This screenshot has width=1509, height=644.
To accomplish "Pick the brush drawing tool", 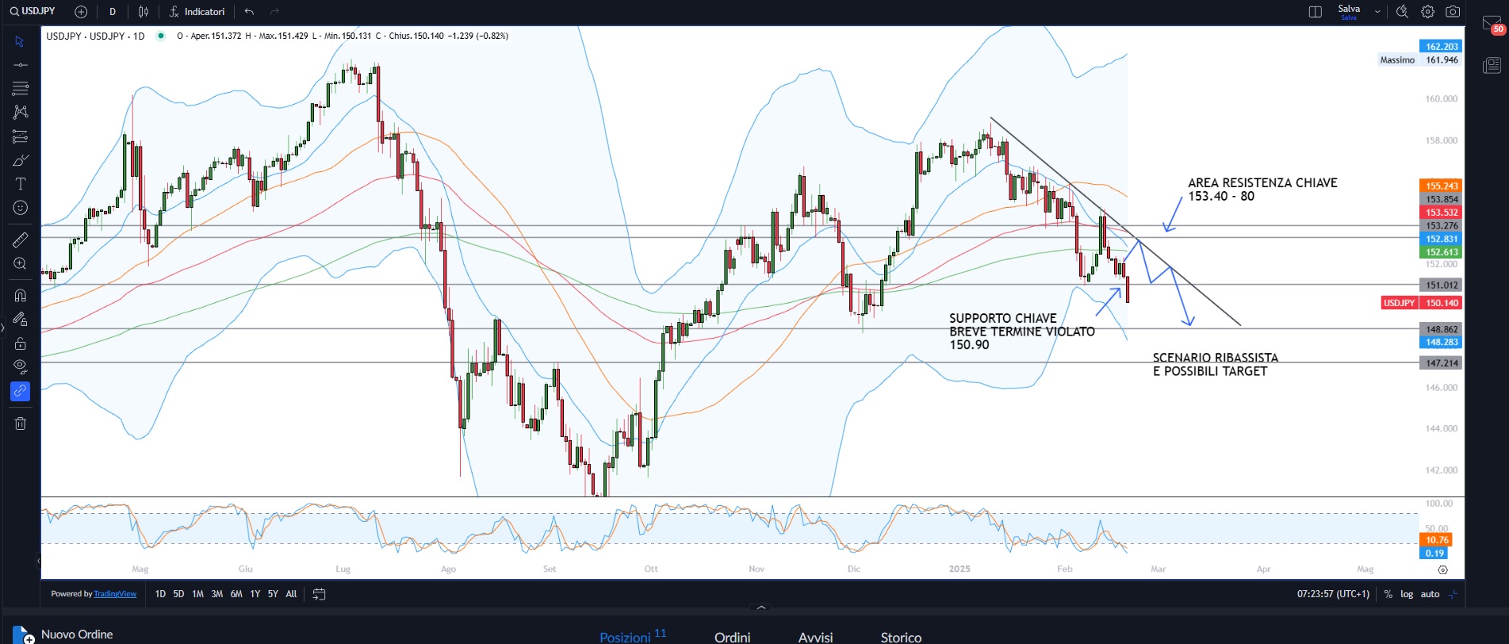I will 21,160.
